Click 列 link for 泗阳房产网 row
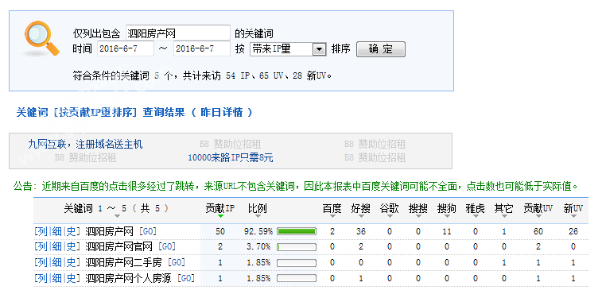This screenshot has height=294, width=602. (x=43, y=231)
